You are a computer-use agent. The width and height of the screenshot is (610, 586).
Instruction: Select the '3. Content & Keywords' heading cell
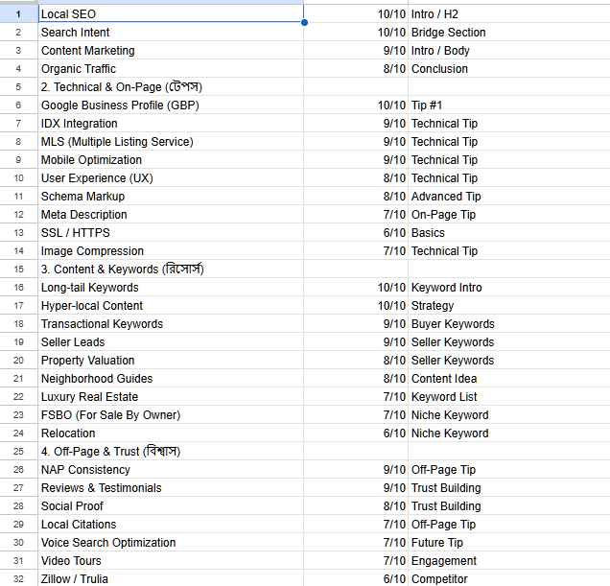tap(171, 270)
